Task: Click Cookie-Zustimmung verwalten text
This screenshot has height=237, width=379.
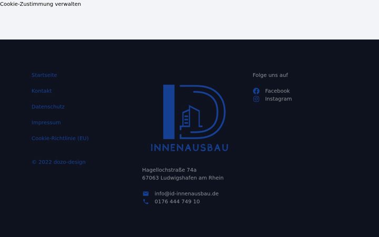Action: [41, 4]
